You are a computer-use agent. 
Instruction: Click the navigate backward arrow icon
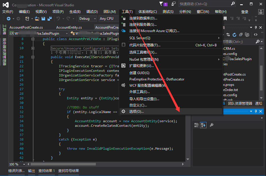pyautogui.click(x=9, y=19)
